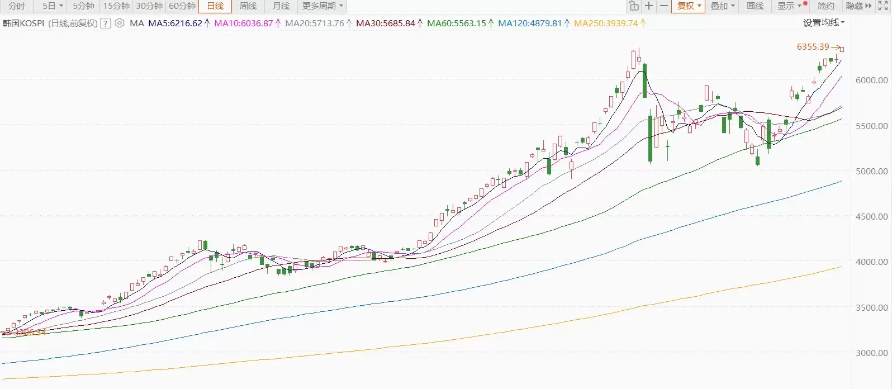Open the 设置均线 dropdown
Viewport: 892px width, 389px height.
coord(824,23)
